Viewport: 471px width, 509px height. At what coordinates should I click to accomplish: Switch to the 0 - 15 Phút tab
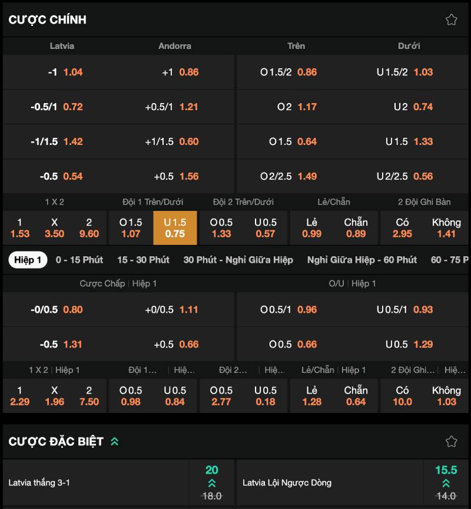(x=79, y=260)
